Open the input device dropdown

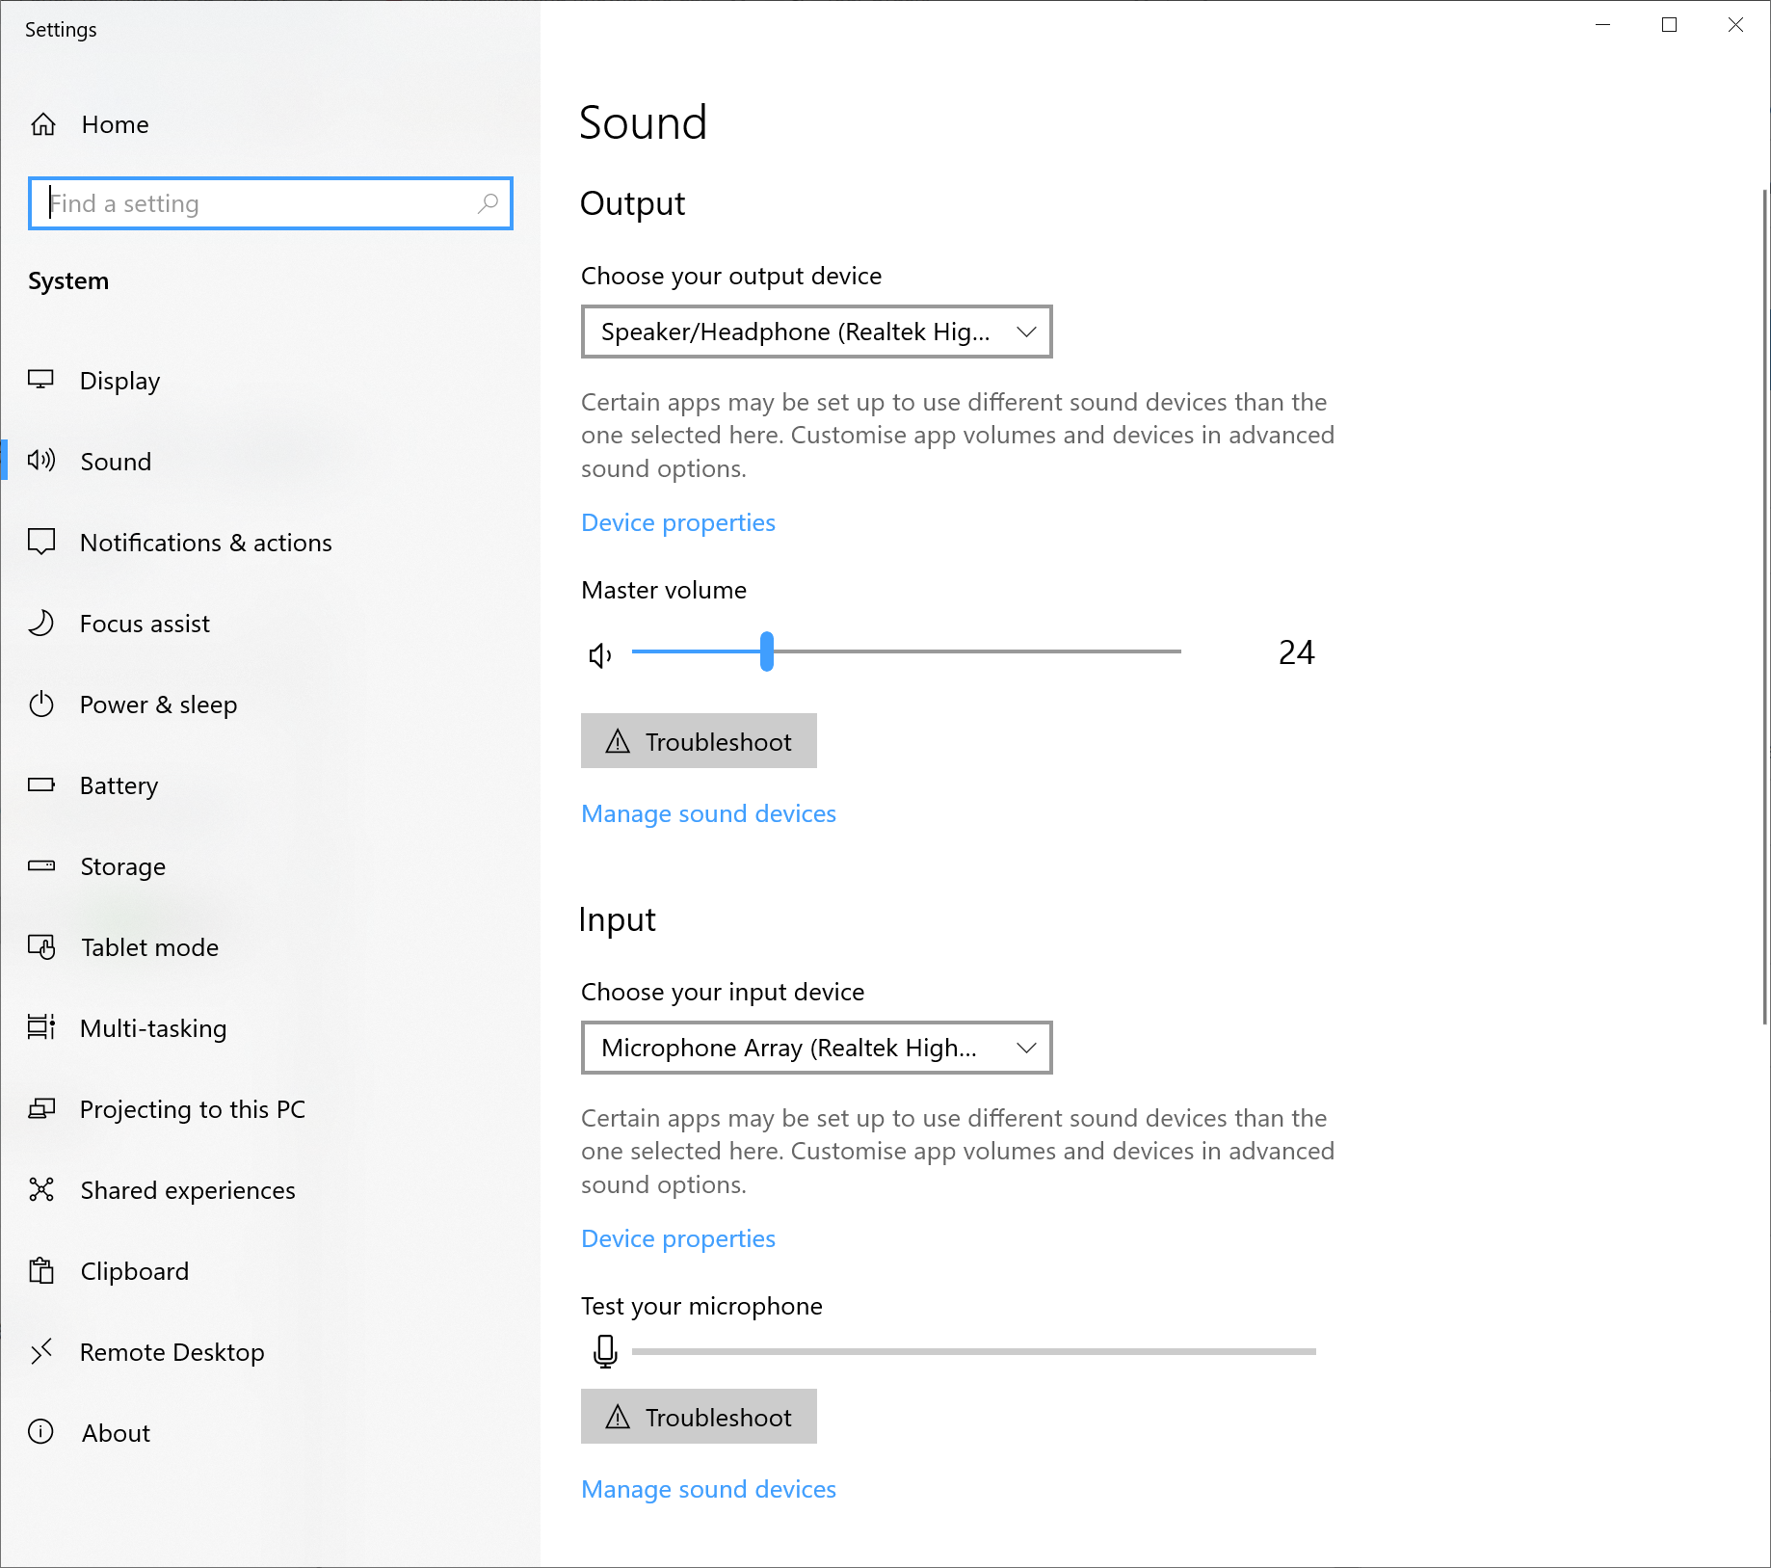coord(816,1048)
